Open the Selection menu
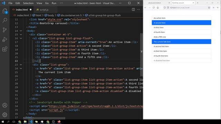The image size is (221, 124). point(28,3)
